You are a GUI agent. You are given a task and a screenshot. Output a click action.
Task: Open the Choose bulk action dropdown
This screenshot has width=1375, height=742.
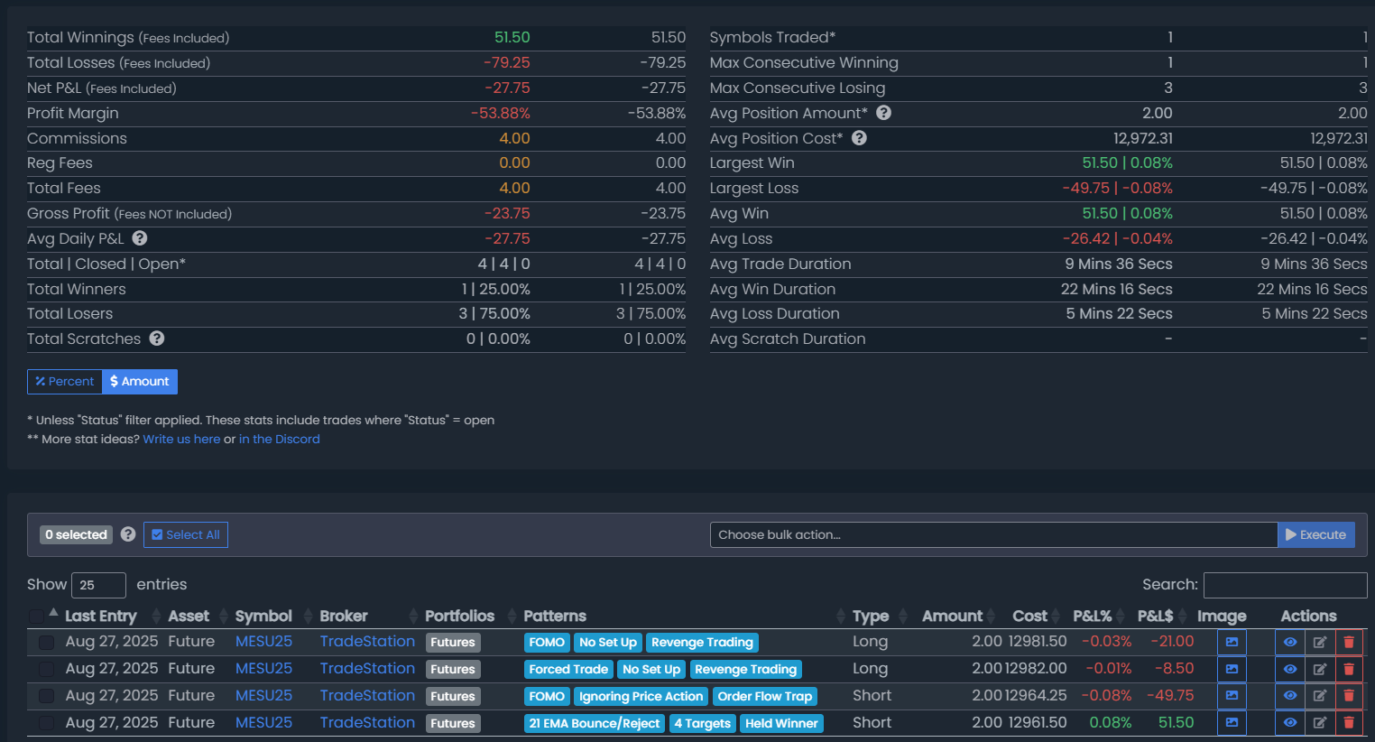[x=992, y=534]
